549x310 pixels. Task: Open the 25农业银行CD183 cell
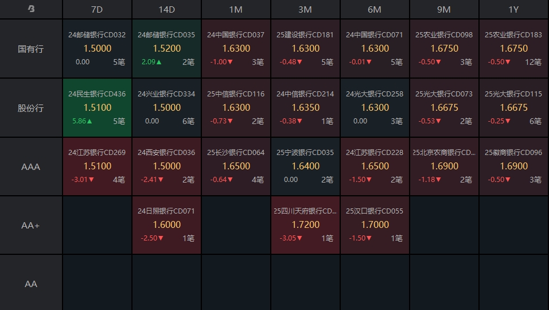click(x=513, y=49)
